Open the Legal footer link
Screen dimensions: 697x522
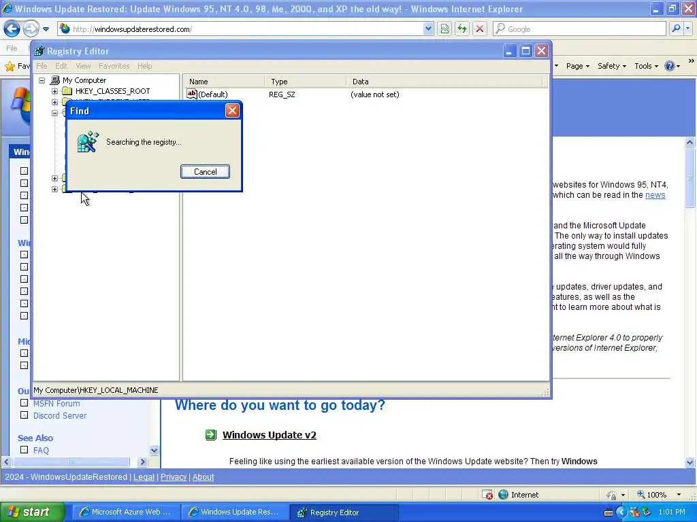click(144, 477)
